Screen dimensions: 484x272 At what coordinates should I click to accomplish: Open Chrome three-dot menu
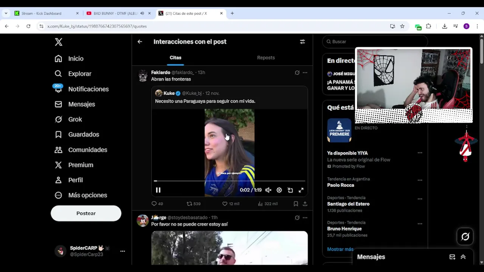(477, 26)
